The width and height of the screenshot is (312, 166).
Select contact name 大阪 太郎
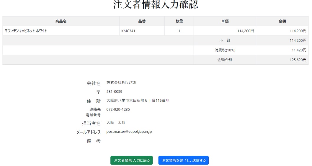click(x=116, y=123)
